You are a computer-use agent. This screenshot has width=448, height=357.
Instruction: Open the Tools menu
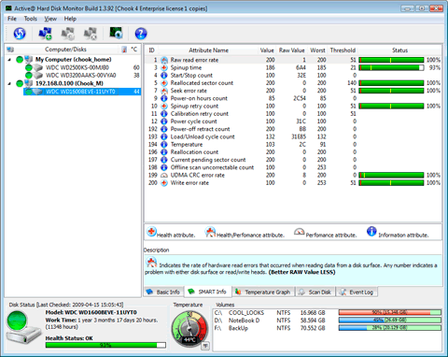pos(31,19)
